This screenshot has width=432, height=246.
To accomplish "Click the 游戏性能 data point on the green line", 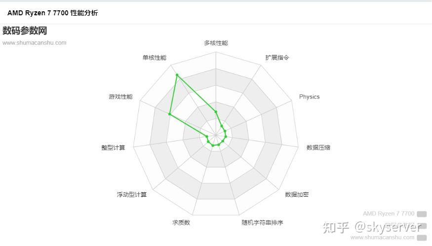I will [x=169, y=114].
